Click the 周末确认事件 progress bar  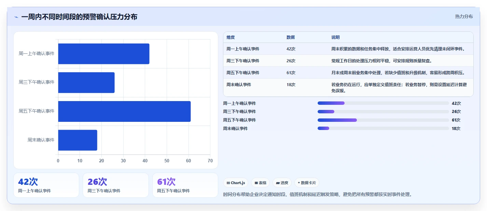(383, 128)
